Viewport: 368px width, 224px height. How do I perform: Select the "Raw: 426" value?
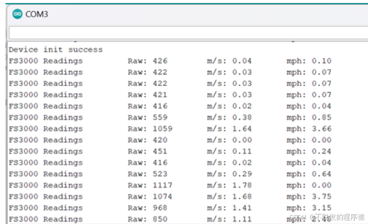coord(148,61)
